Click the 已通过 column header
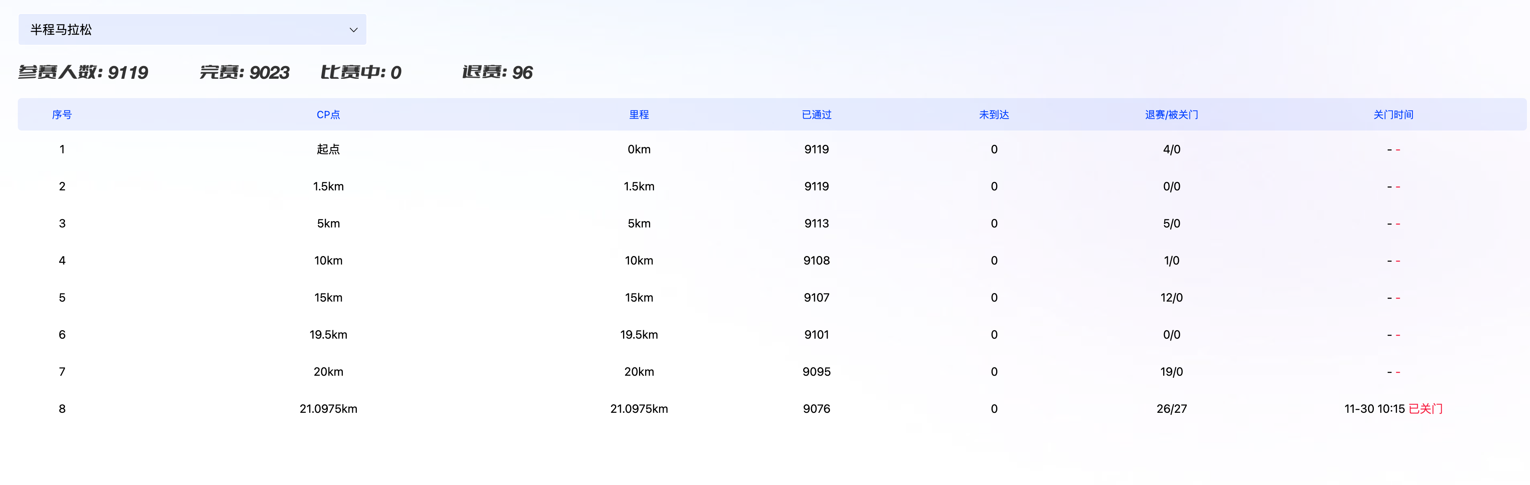Image resolution: width=1530 pixels, height=485 pixels. (816, 115)
